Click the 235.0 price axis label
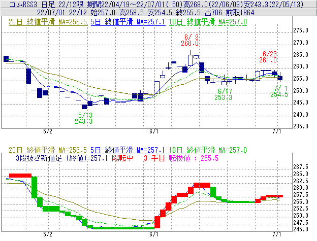 coord(301,126)
